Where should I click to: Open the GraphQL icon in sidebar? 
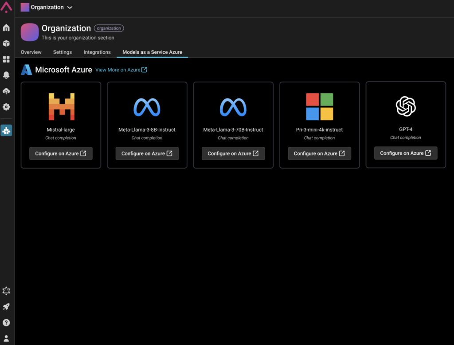tap(6, 291)
